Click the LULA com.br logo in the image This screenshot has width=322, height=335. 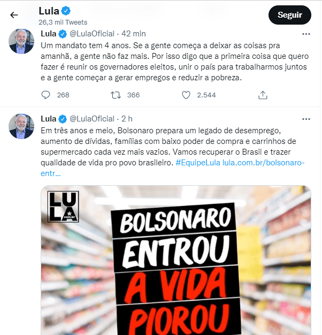point(63,207)
